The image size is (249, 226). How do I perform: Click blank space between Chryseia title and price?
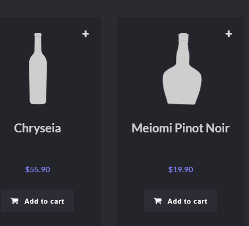coord(37,150)
